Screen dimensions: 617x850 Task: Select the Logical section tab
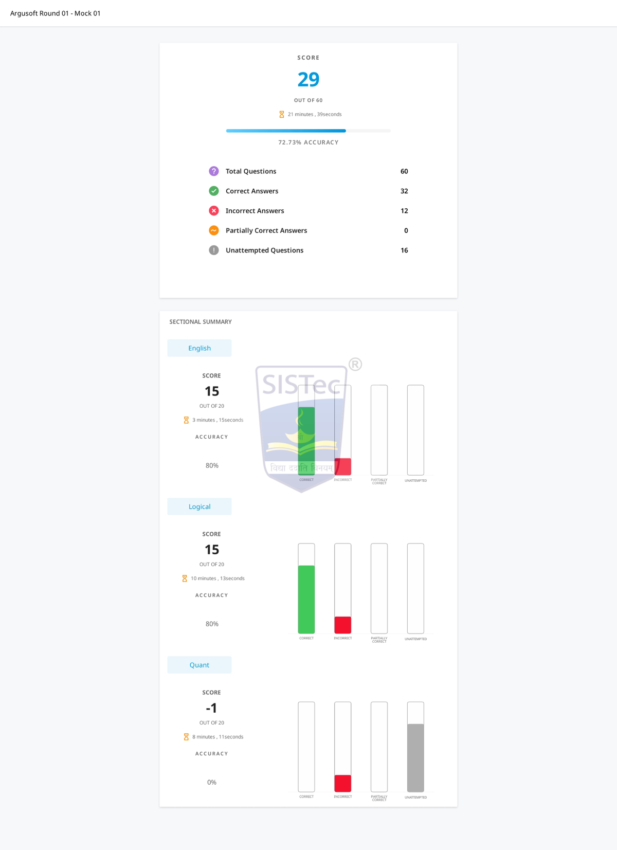(x=199, y=507)
